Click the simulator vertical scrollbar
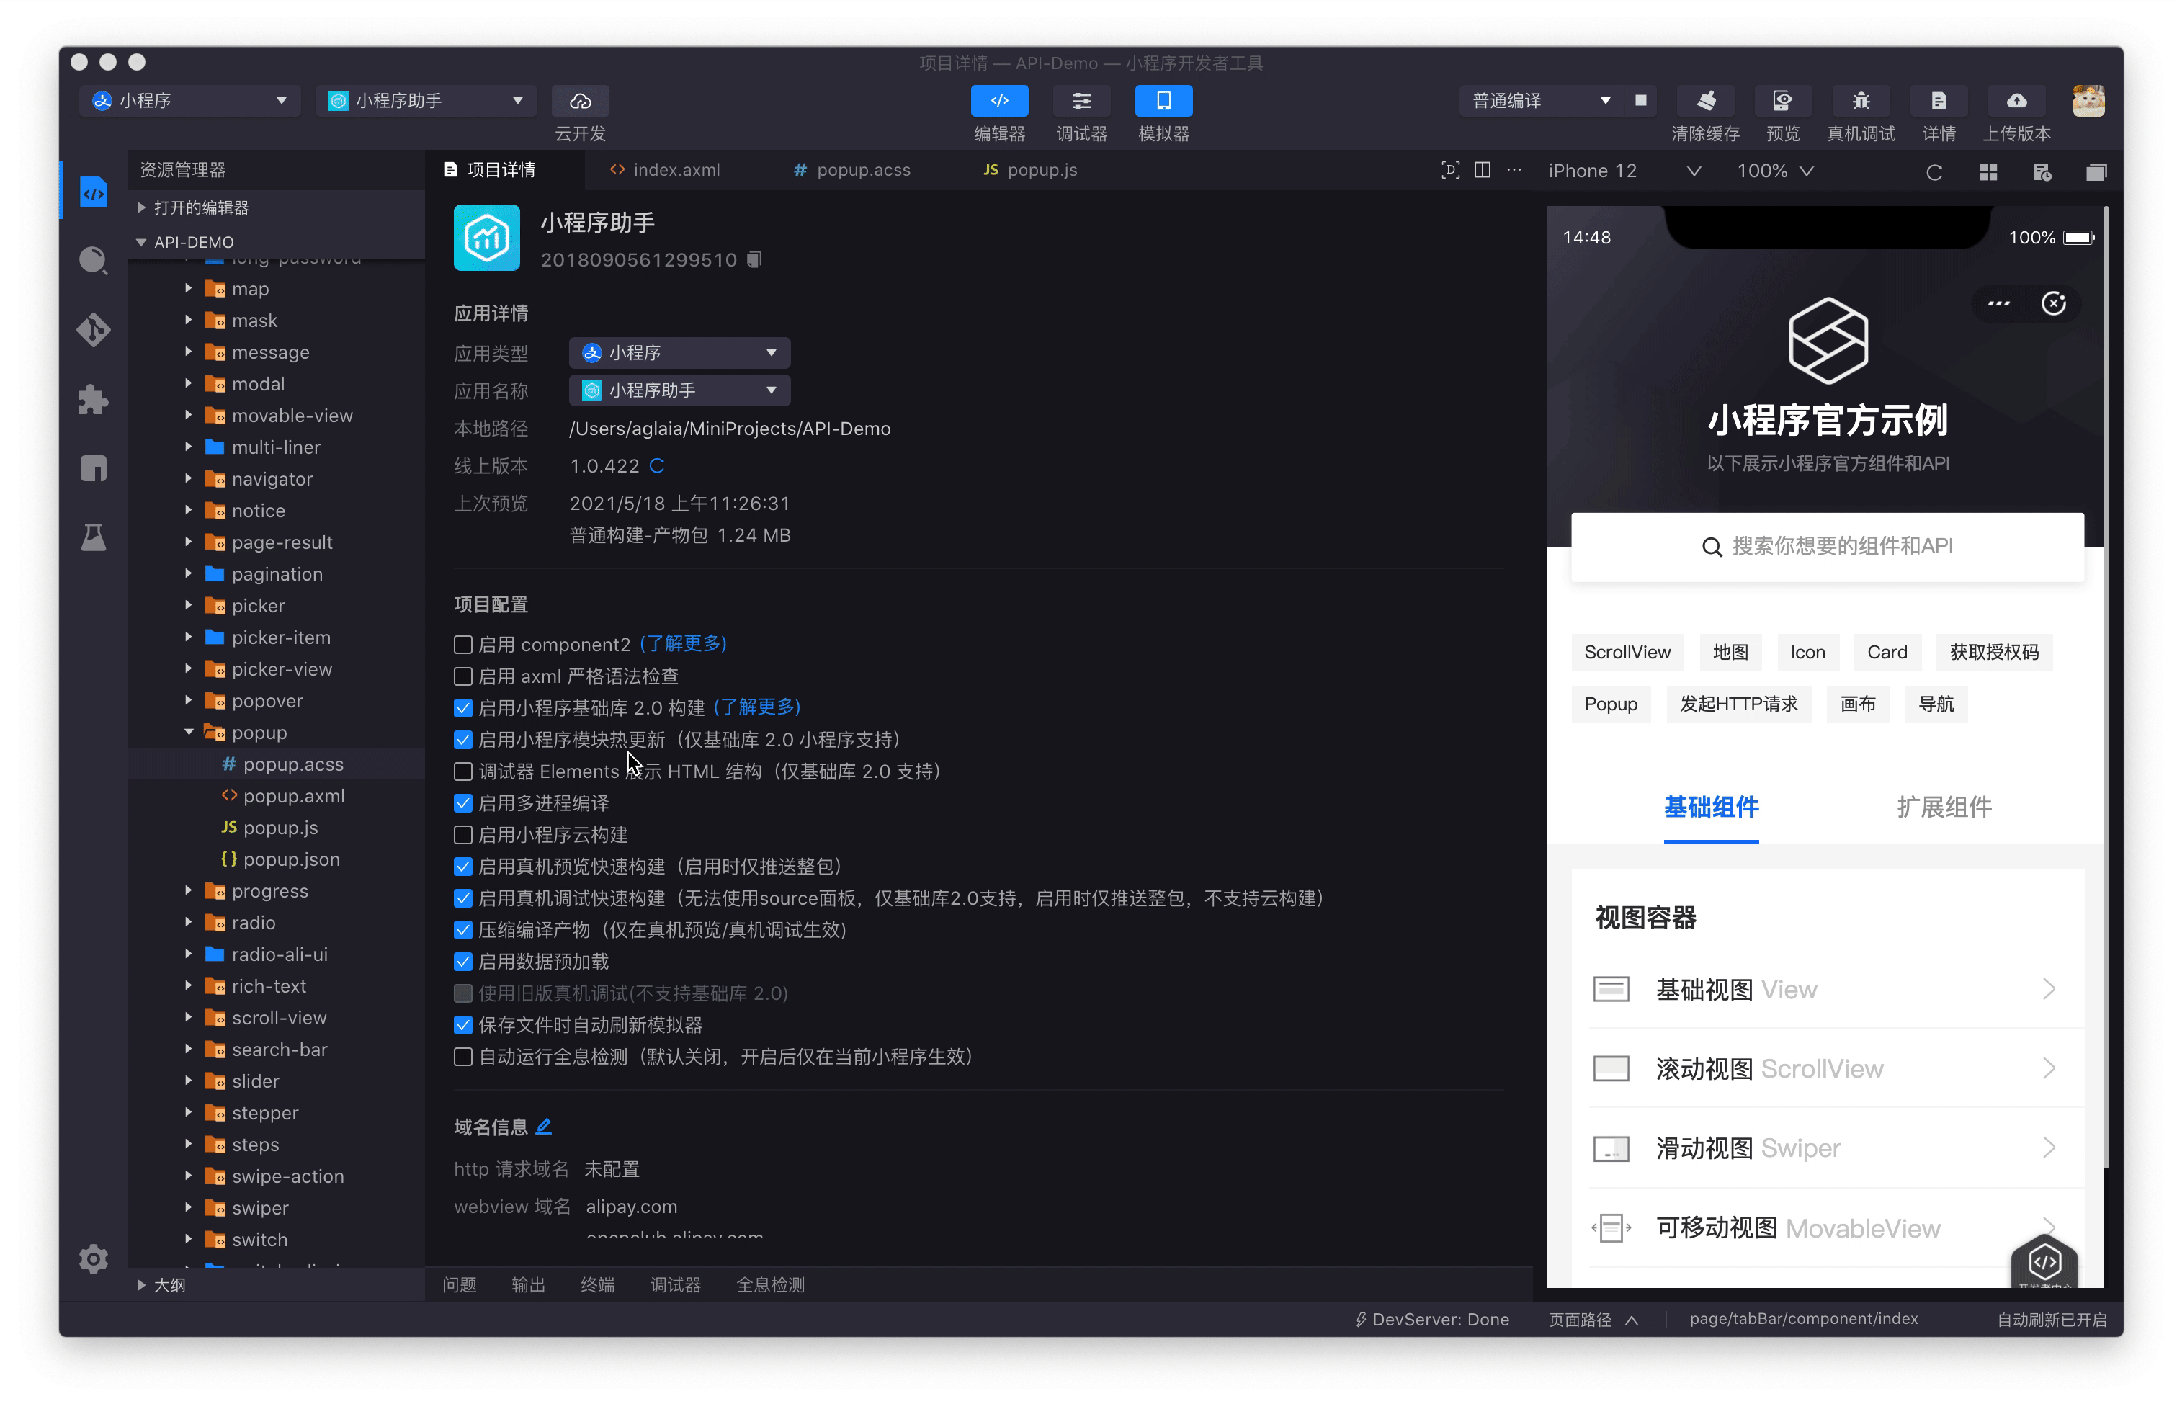Viewport: 2177px width, 1409px height. tap(2106, 686)
